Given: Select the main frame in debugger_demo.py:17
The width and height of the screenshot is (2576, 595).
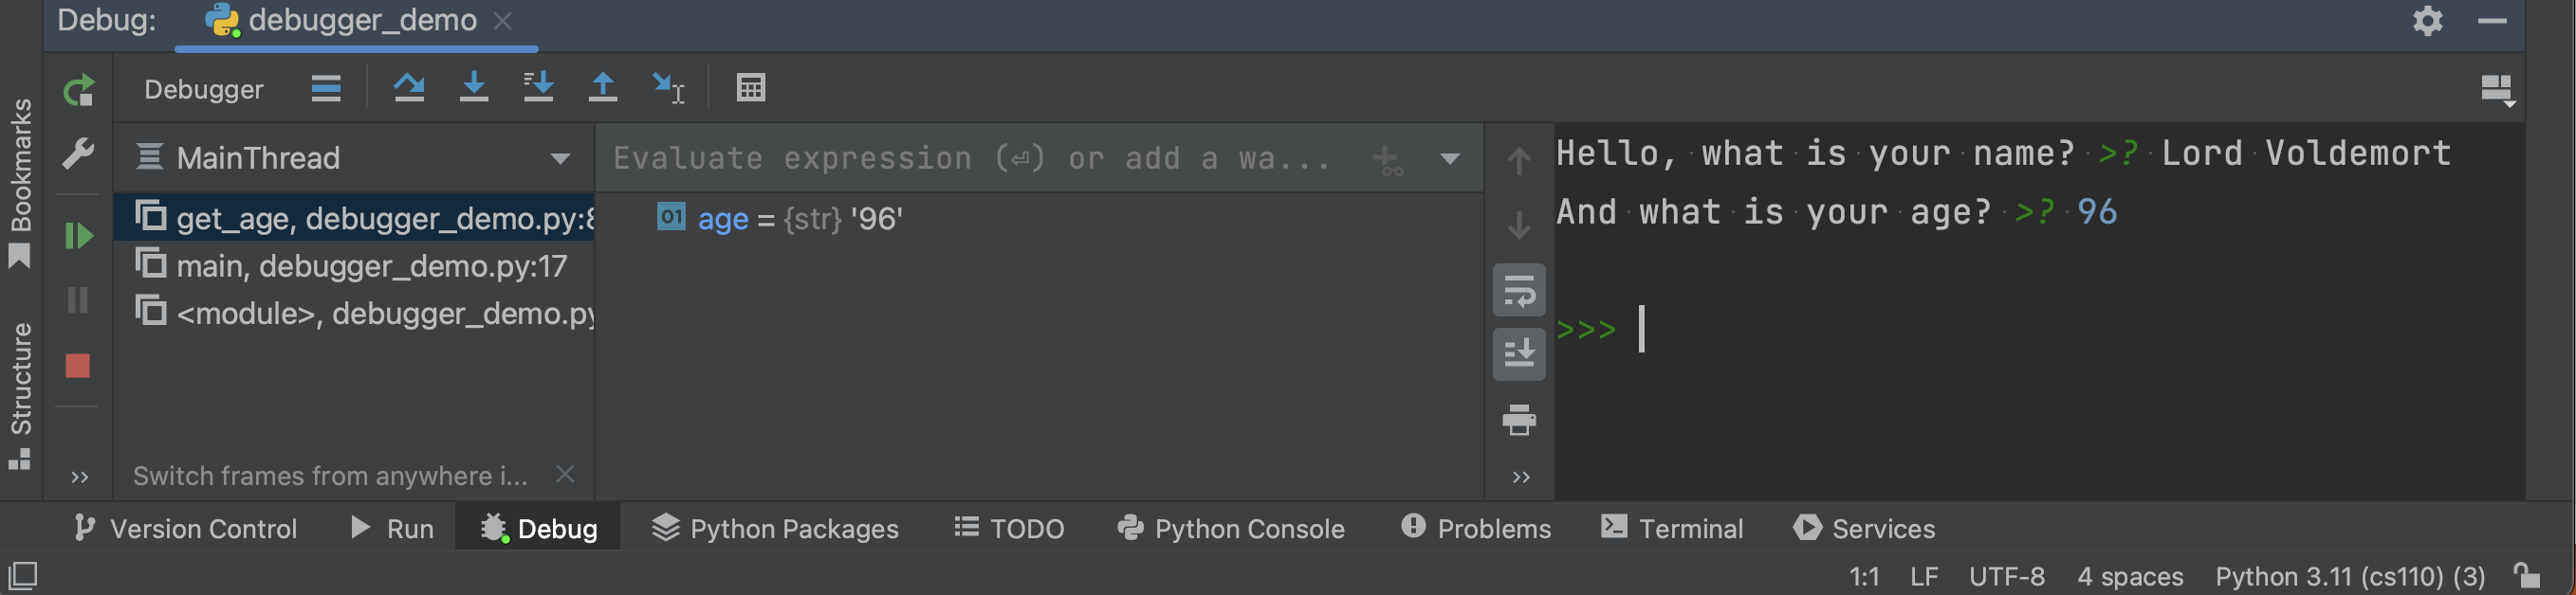Looking at the screenshot, I should (x=370, y=265).
